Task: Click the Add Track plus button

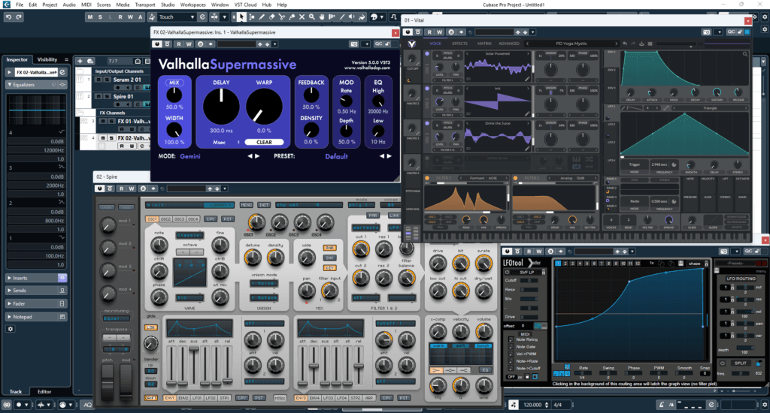Action: coord(80,61)
